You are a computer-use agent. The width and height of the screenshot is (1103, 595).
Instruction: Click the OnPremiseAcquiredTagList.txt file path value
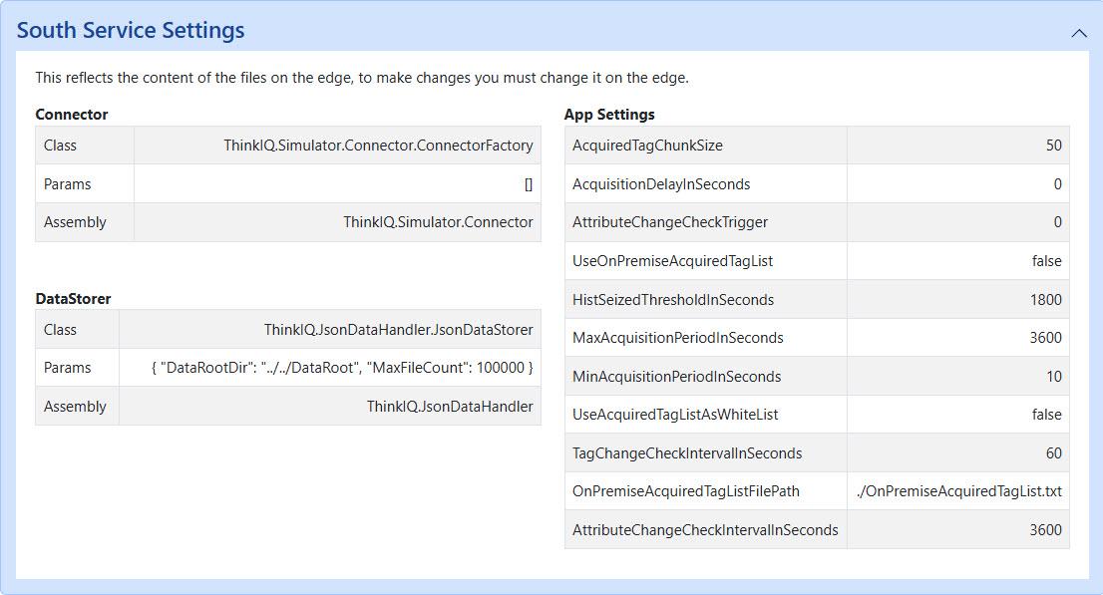pos(958,491)
